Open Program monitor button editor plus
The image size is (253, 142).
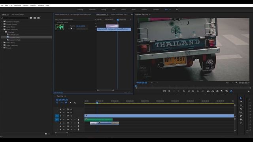(x=249, y=91)
